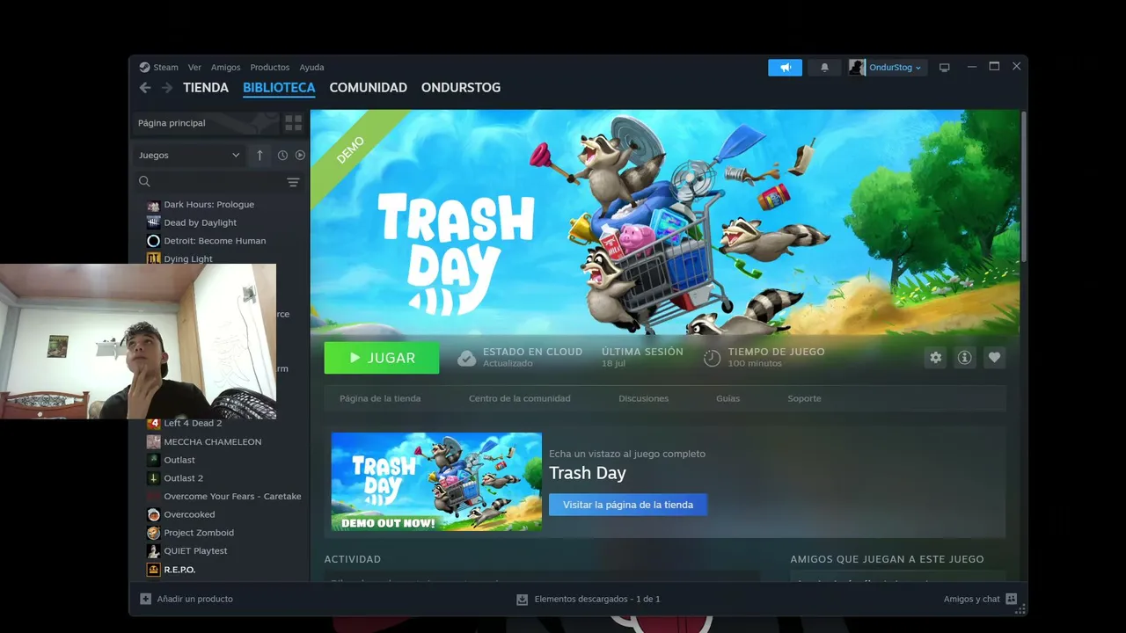Image resolution: width=1126 pixels, height=633 pixels.
Task: Click the magnifying glass search icon in the library
Action: click(x=144, y=182)
